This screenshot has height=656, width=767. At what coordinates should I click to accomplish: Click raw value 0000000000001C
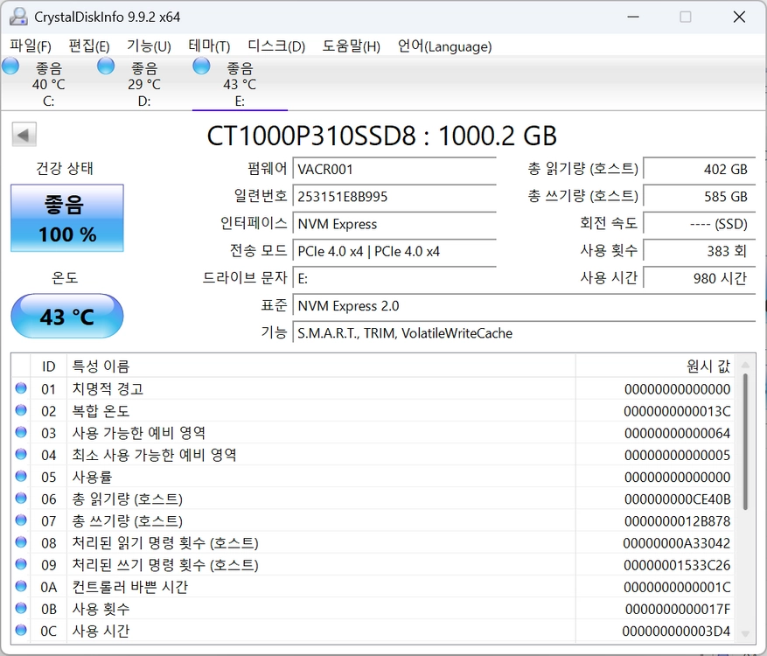(x=677, y=587)
